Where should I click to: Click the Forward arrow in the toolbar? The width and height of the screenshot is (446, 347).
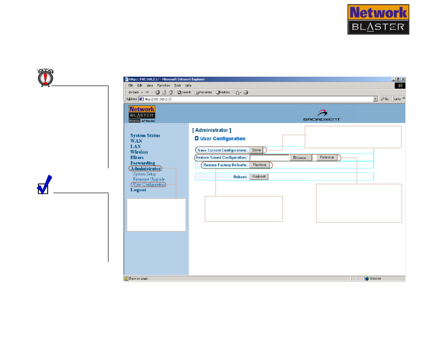147,93
